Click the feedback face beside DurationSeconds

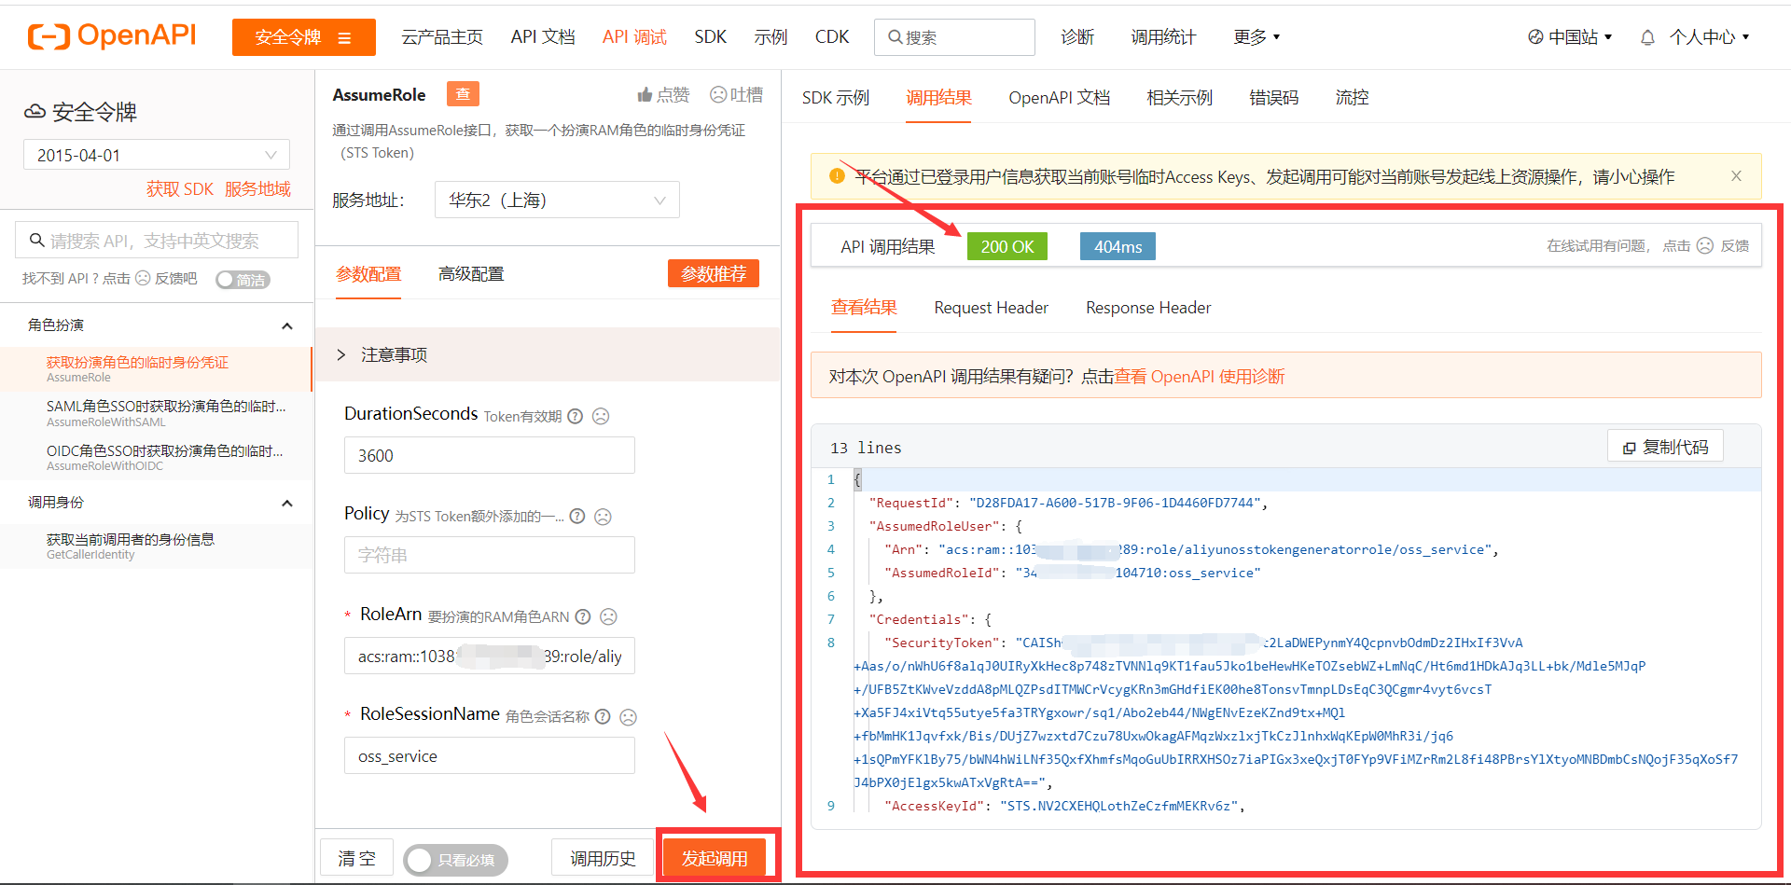601,416
